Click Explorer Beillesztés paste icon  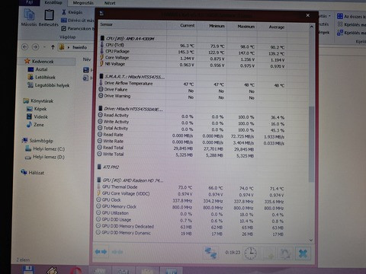tap(49, 14)
